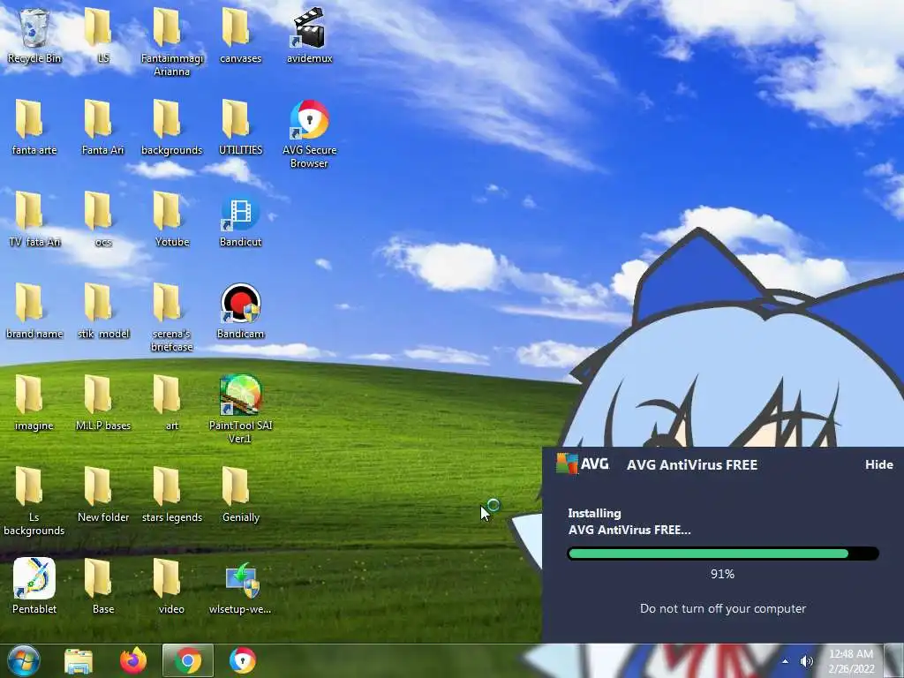The width and height of the screenshot is (904, 678).
Task: Select the art folder
Action: (172, 403)
